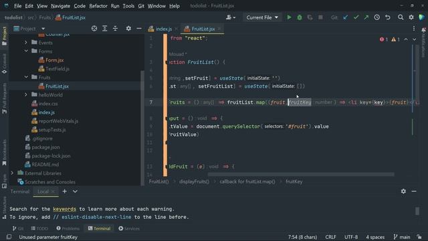Open the Services tool window button
The width and height of the screenshot is (428, 241).
pyautogui.click(x=129, y=228)
